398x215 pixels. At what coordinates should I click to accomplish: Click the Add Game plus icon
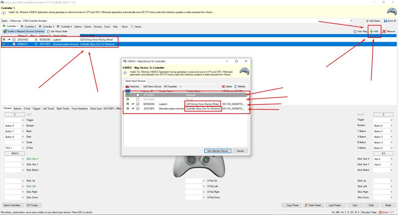click(x=368, y=21)
